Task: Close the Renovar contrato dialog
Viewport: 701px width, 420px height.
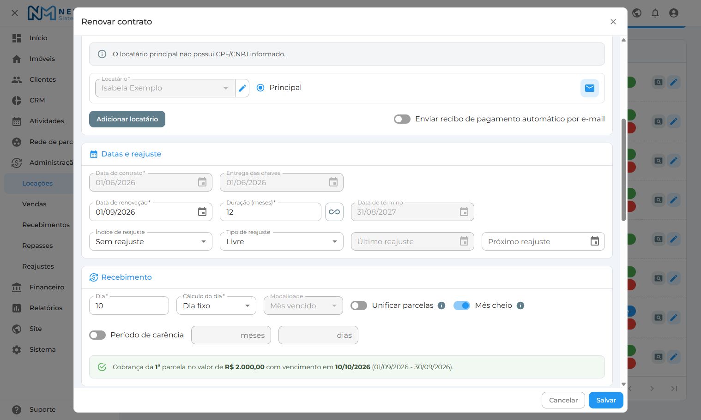Action: (x=613, y=22)
